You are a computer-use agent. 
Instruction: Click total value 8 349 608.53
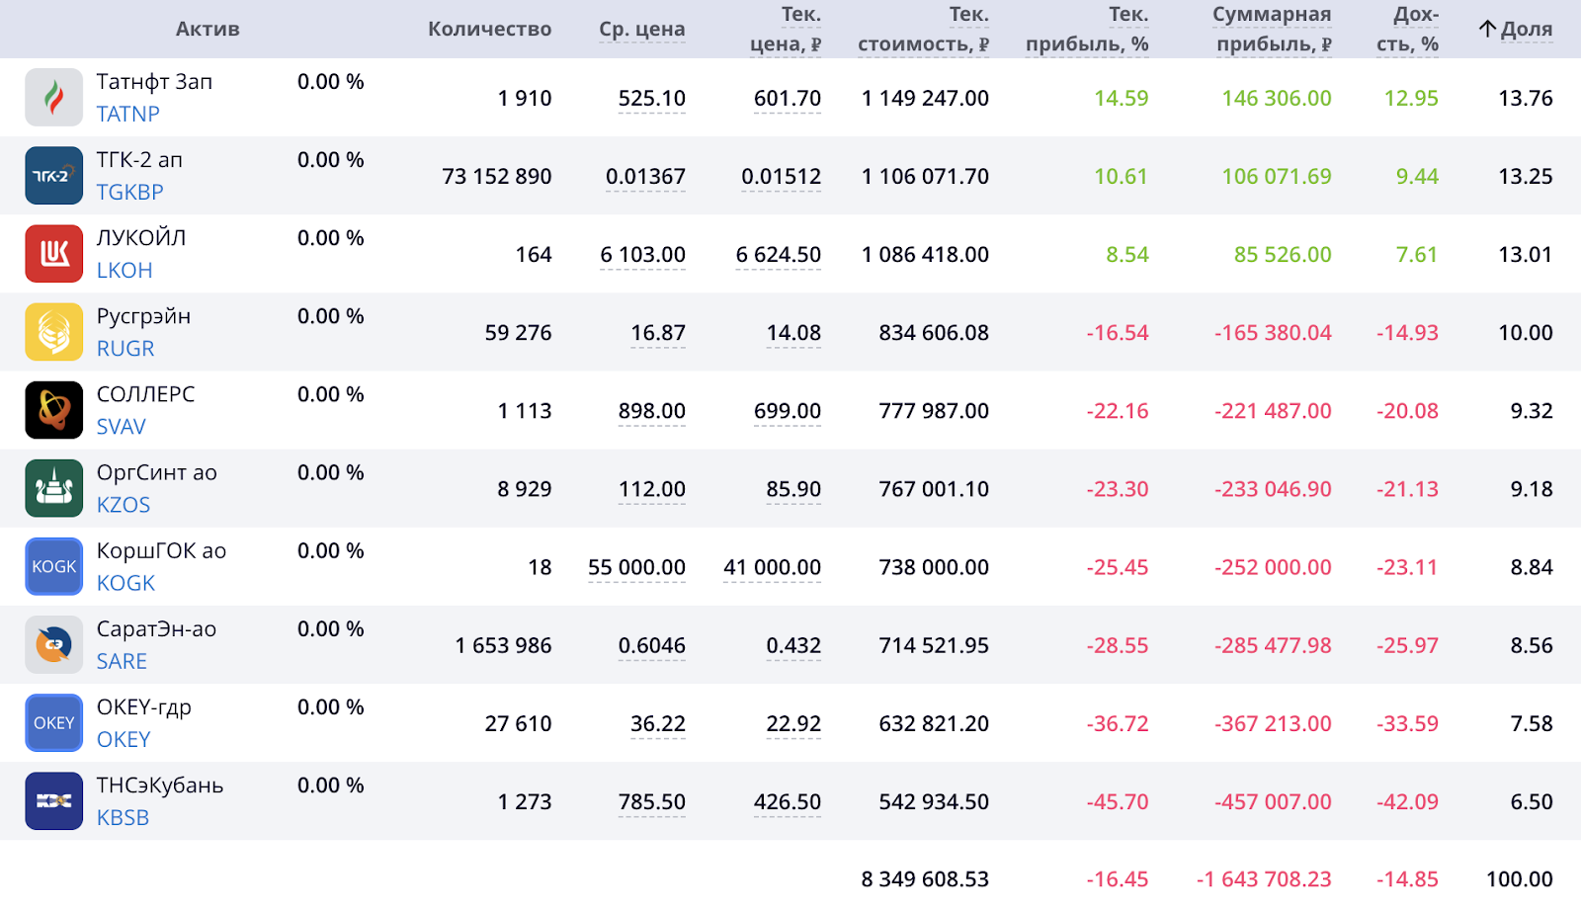(x=925, y=878)
